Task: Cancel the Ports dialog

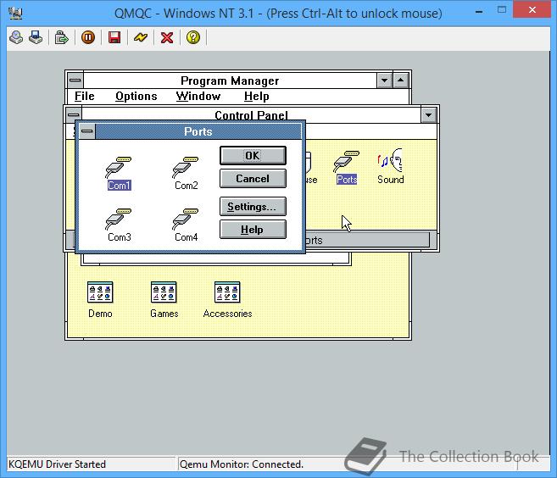Action: coord(253,178)
